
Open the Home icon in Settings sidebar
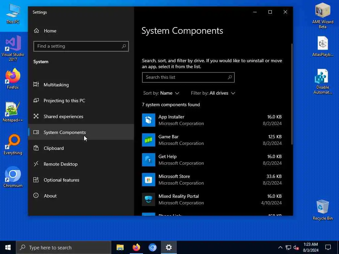[36, 31]
